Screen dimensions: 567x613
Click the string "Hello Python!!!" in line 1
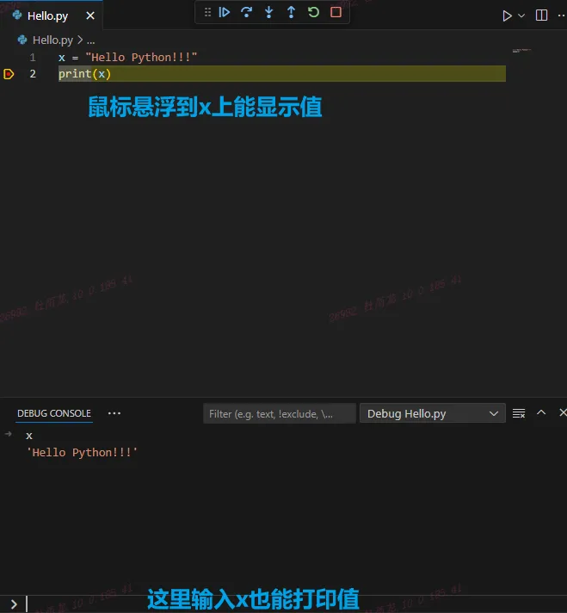[141, 58]
